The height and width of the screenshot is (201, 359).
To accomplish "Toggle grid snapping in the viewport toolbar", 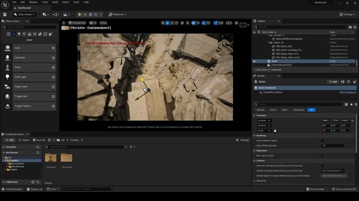I will tap(194, 23).
